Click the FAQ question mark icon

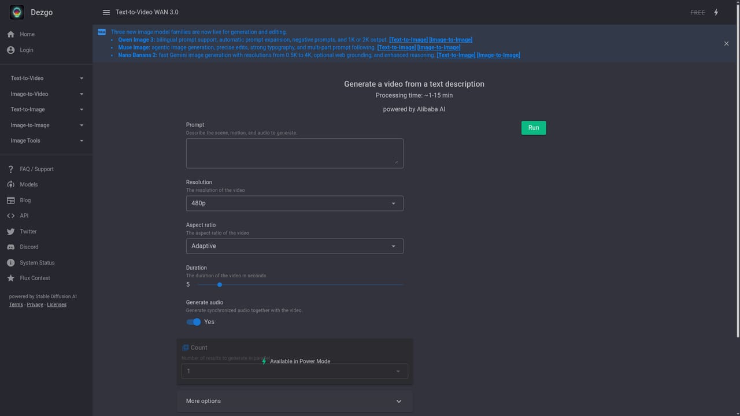pos(10,169)
